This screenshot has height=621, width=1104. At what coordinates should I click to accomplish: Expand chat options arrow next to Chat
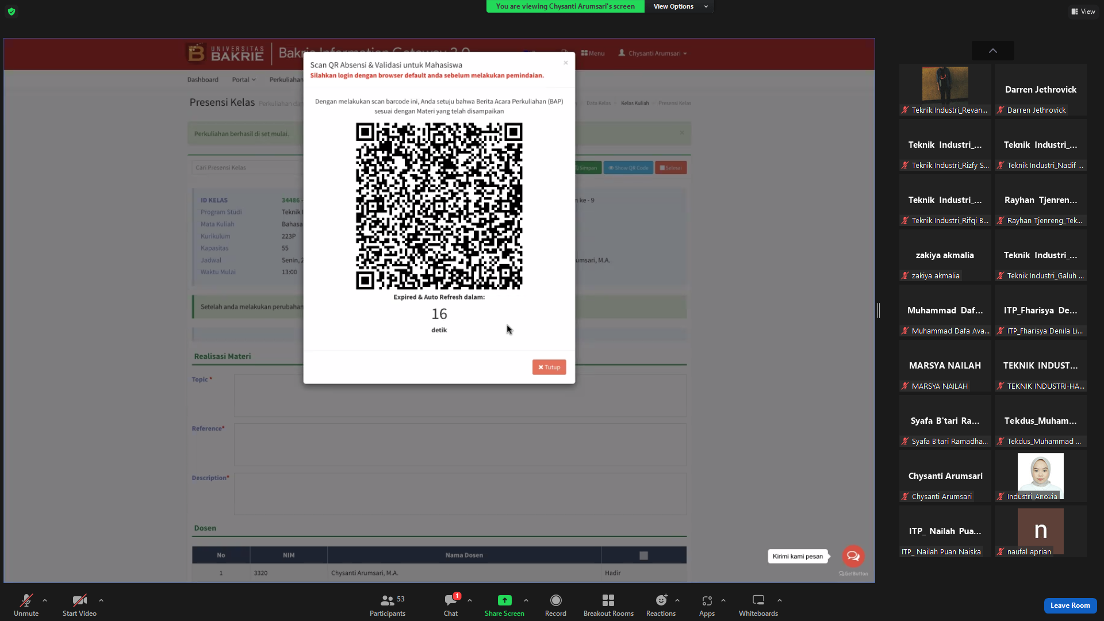point(470,600)
